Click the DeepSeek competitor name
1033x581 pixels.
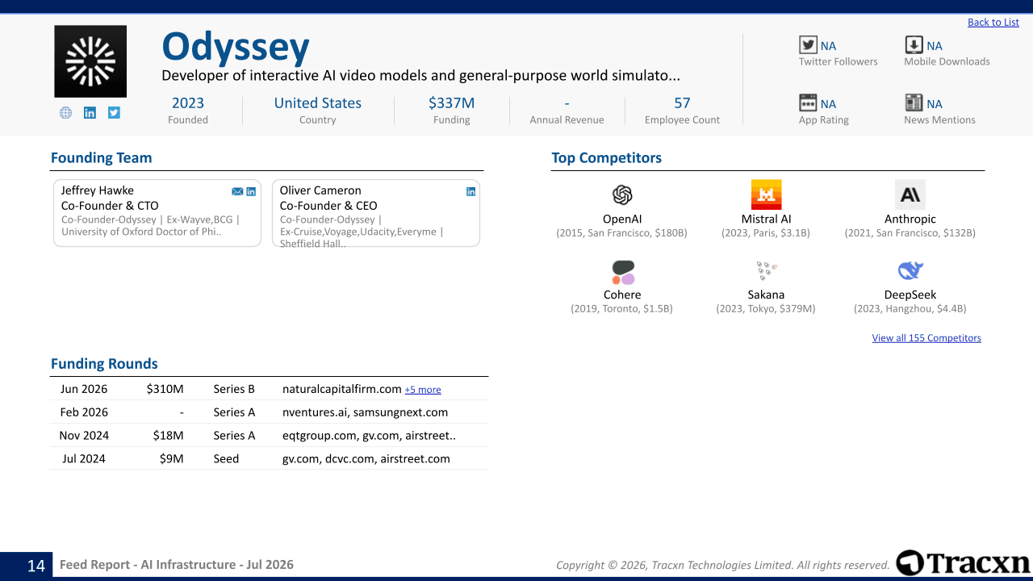click(910, 295)
